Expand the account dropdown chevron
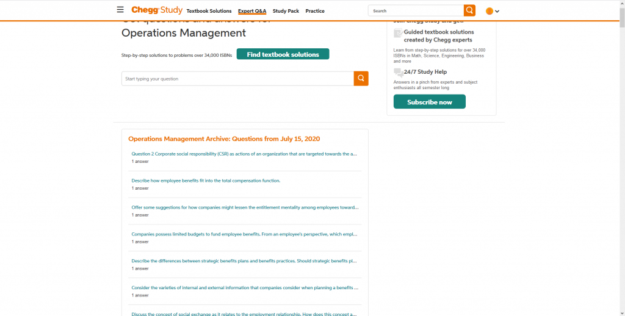625x316 pixels. (x=497, y=12)
